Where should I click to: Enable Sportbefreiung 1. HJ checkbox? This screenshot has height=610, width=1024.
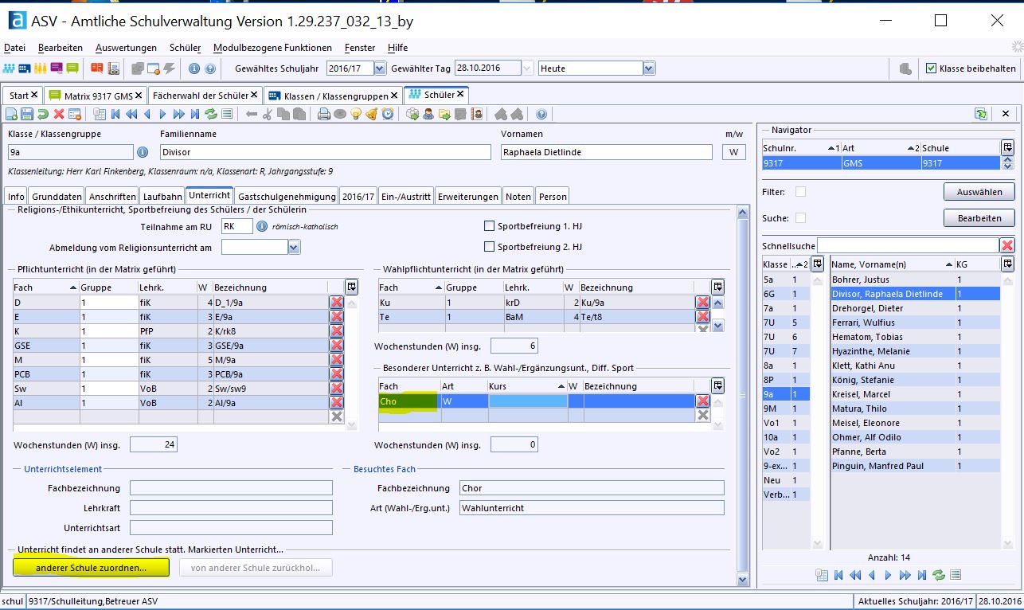point(490,226)
